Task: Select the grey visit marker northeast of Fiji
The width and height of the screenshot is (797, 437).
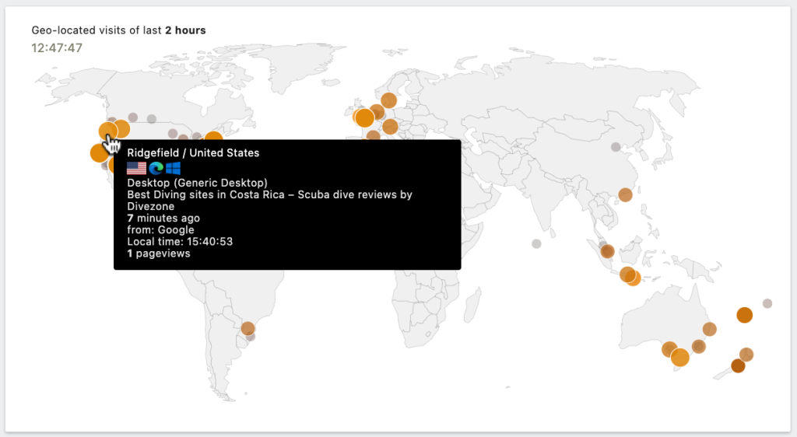Action: coord(767,303)
